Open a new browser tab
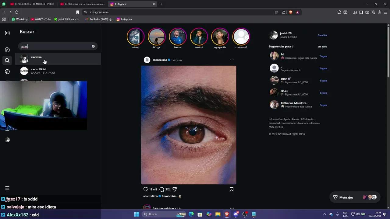 pos(161,4)
